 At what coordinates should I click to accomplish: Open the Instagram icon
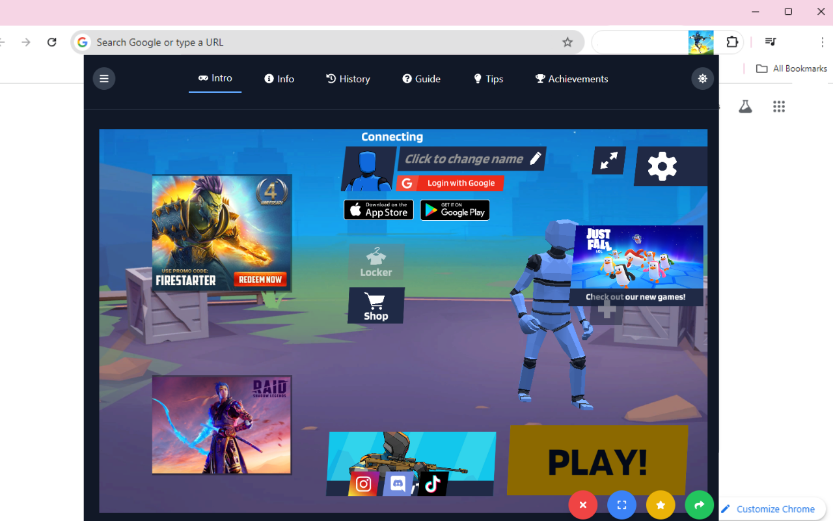pyautogui.click(x=362, y=484)
